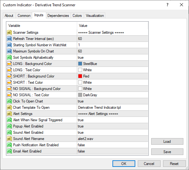The height and width of the screenshot is (170, 189).
Task: Toggle the Click To Open Chart value
Action: tap(112, 101)
